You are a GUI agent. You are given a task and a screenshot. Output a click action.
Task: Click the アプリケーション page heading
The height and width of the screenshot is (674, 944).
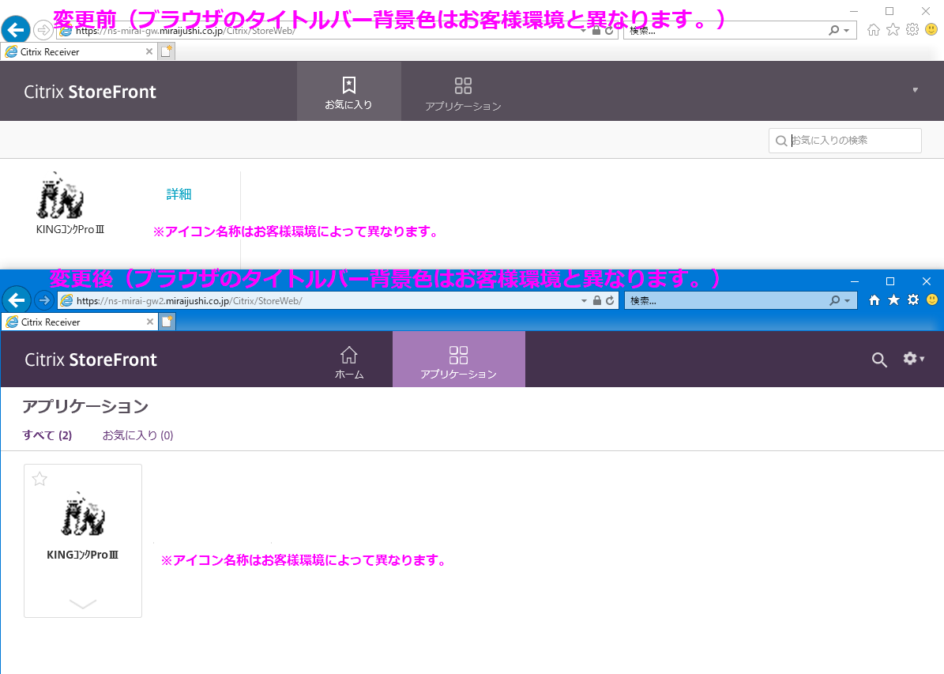85,407
